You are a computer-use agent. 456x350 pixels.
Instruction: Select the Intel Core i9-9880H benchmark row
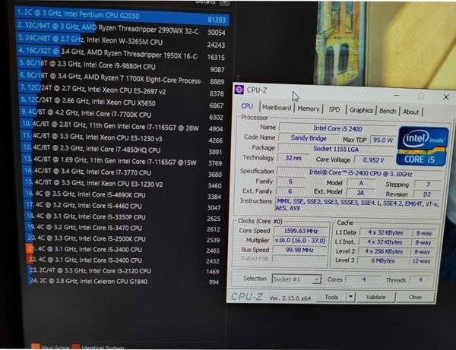click(122, 66)
